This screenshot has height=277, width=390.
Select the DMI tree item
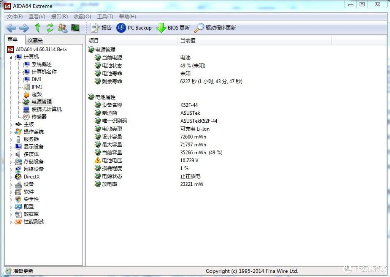(x=36, y=79)
